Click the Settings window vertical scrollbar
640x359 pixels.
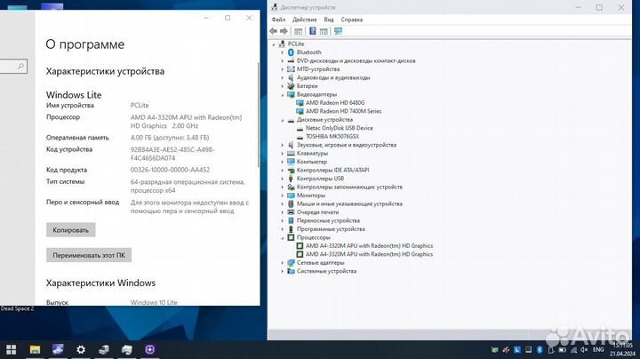(x=259, y=115)
